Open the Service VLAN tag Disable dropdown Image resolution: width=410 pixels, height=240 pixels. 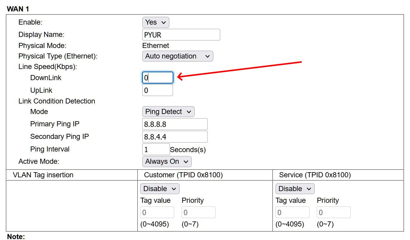pyautogui.click(x=295, y=189)
